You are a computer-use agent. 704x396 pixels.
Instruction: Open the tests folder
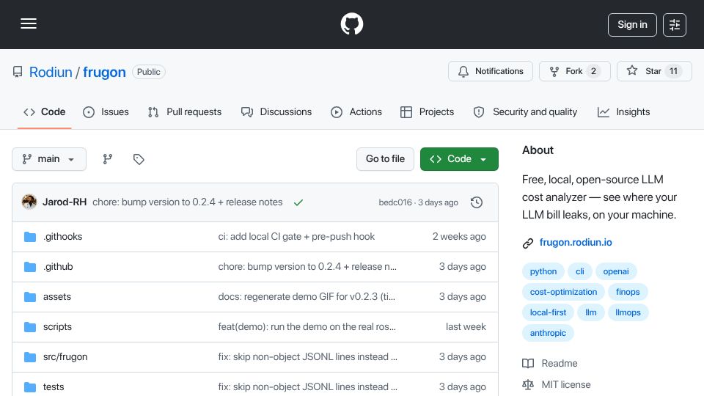(54, 387)
